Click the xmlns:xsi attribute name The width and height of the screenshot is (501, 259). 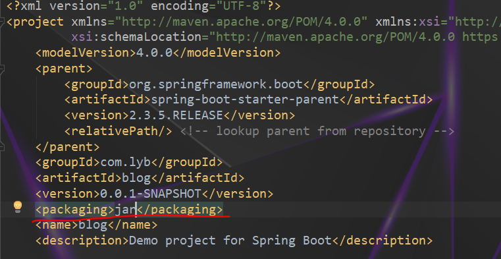(408, 22)
